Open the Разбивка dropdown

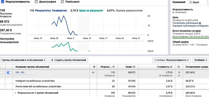click(201, 60)
